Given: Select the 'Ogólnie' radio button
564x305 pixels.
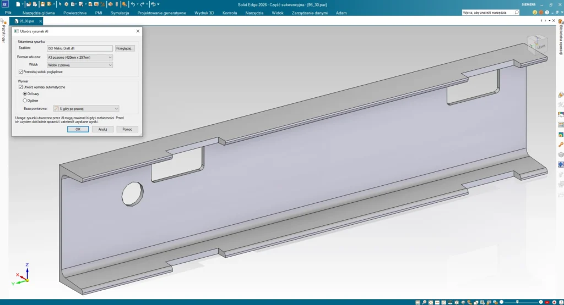Looking at the screenshot, I should pyautogui.click(x=25, y=101).
